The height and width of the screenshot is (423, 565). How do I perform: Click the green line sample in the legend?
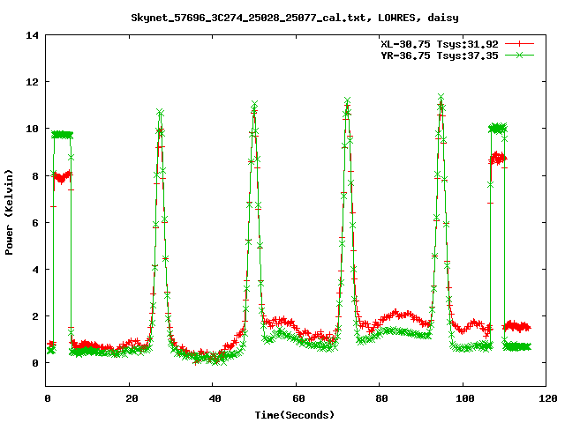click(x=519, y=55)
